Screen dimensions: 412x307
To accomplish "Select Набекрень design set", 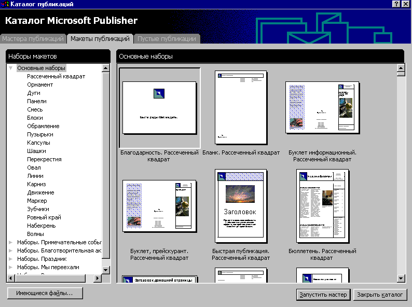I will coord(42,226).
